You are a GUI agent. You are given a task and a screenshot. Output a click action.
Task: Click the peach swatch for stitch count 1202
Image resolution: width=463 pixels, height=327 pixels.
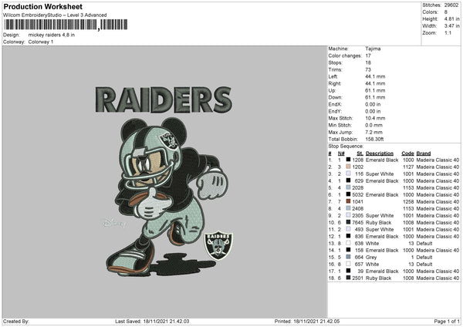(348, 167)
